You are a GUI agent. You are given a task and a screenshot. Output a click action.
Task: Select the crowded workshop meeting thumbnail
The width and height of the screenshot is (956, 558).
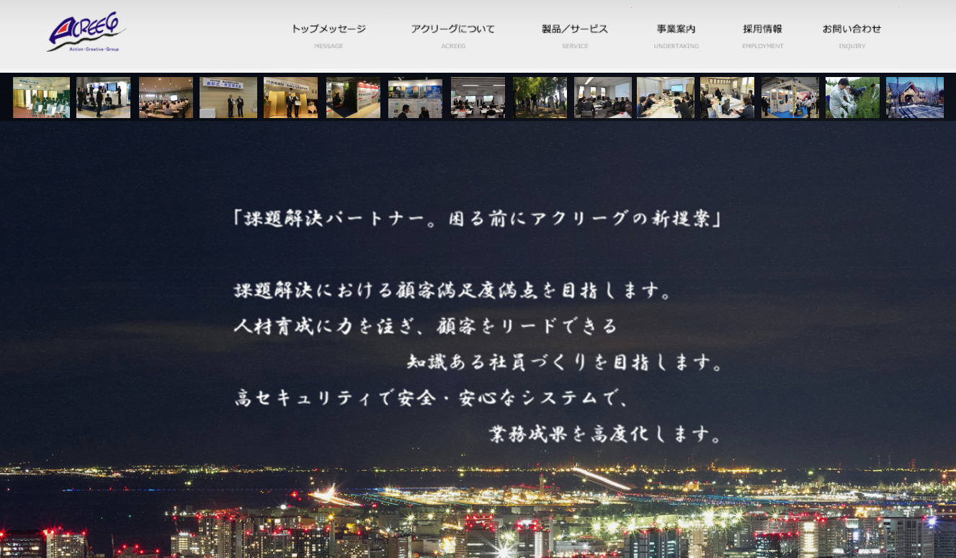[665, 96]
